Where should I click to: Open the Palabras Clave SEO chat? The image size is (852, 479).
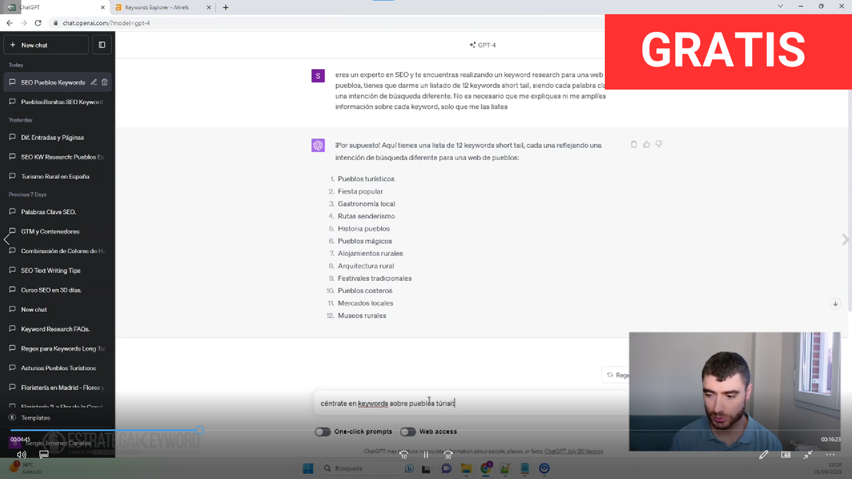pyautogui.click(x=58, y=212)
